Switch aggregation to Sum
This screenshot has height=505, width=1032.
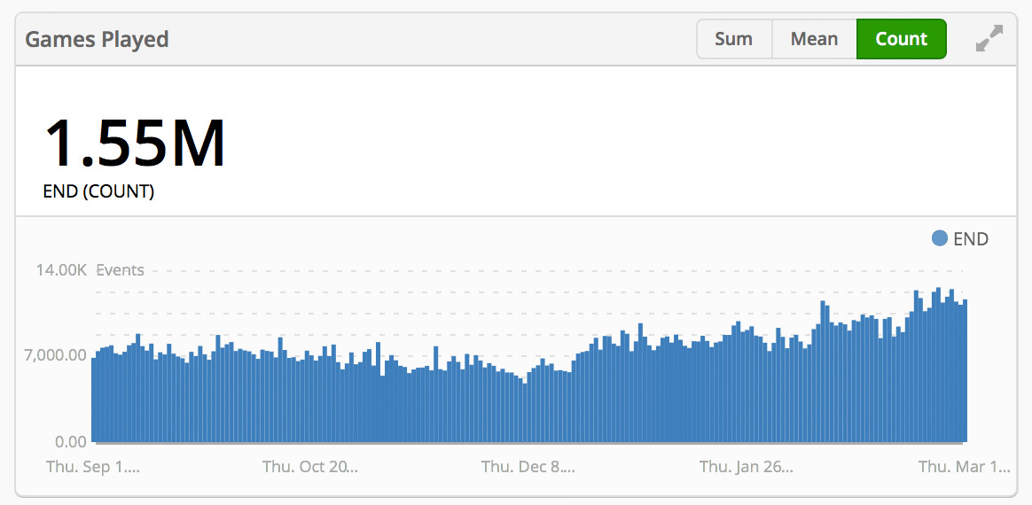(733, 39)
